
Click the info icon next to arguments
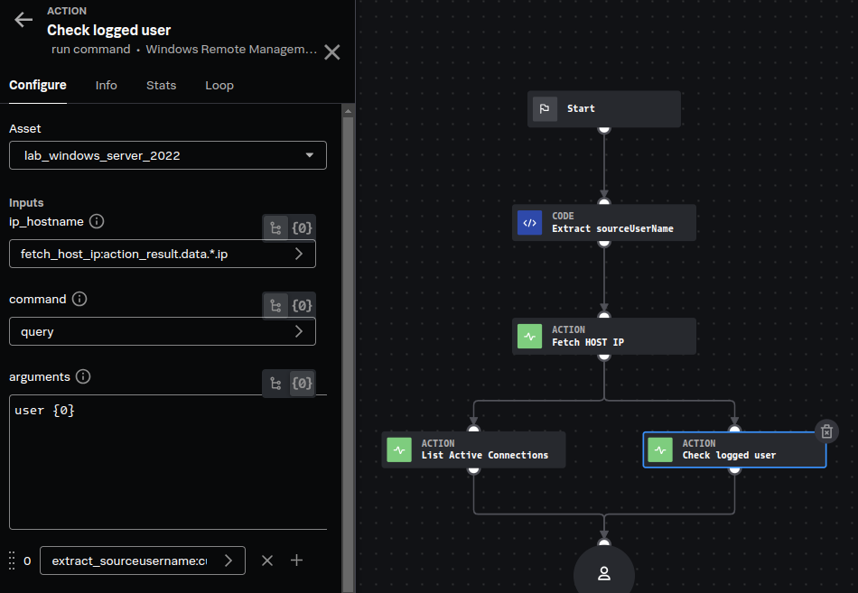tap(83, 376)
